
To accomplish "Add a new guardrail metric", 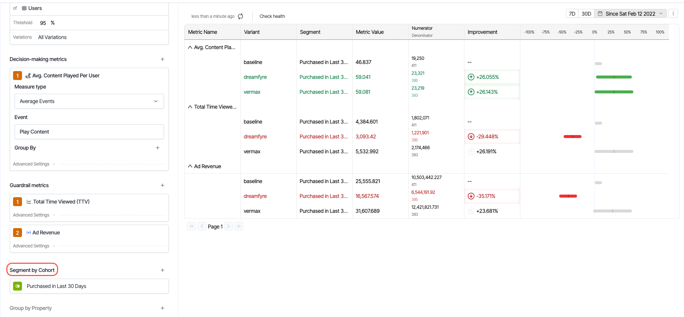I will (x=163, y=185).
